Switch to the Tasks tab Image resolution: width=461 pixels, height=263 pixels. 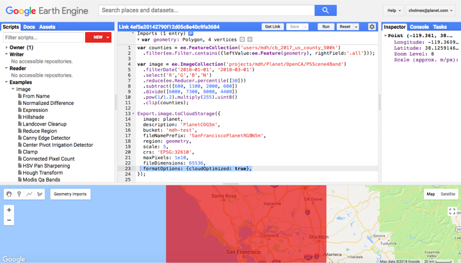(440, 27)
